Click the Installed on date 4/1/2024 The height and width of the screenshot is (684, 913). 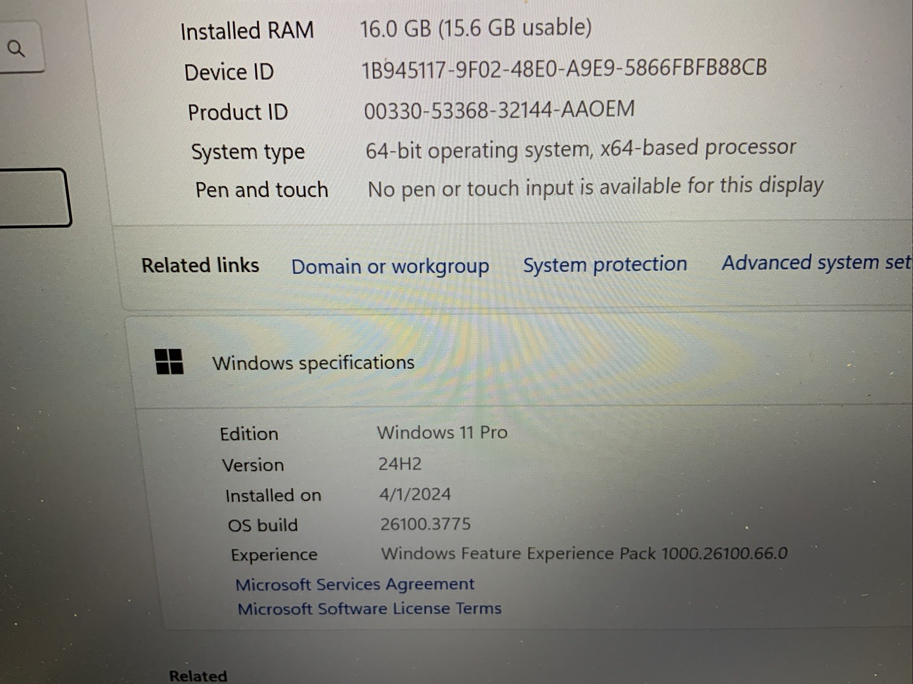[x=415, y=494]
